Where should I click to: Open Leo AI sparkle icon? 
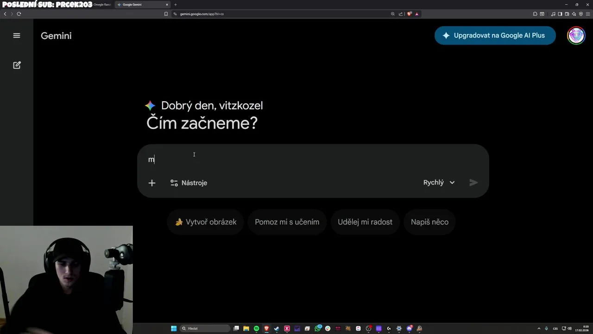click(x=574, y=14)
